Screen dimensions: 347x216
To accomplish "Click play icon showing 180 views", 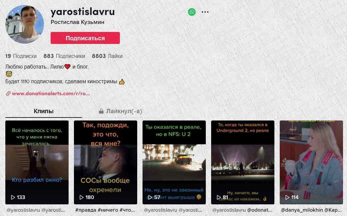I will (x=82, y=197).
